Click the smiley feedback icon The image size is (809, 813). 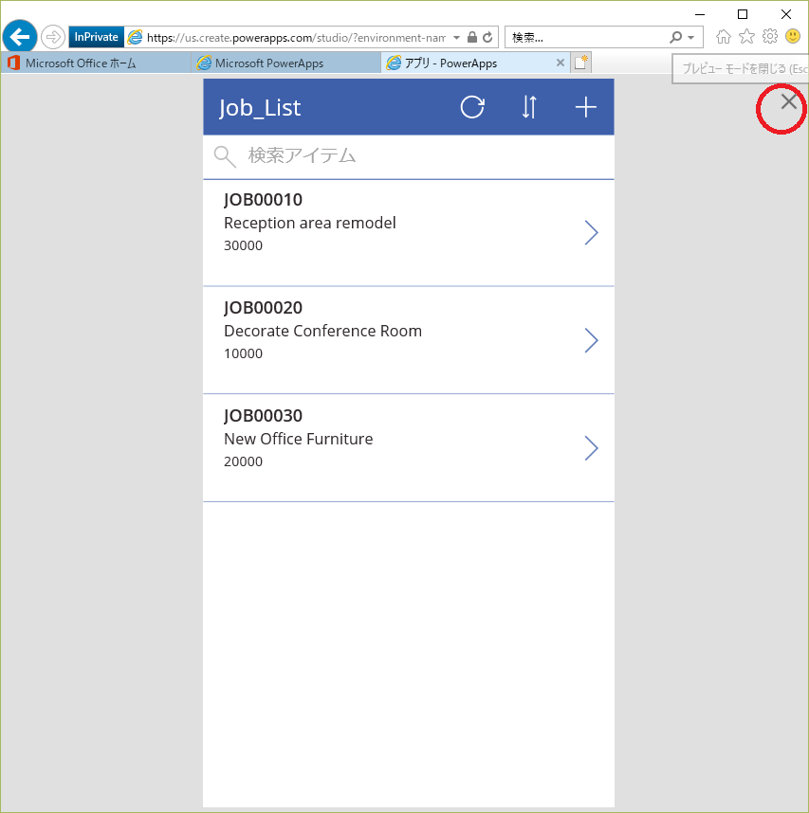pyautogui.click(x=792, y=37)
